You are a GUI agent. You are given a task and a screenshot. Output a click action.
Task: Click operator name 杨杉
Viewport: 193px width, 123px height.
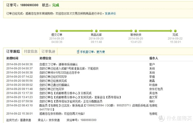pyautogui.click(x=152, y=101)
